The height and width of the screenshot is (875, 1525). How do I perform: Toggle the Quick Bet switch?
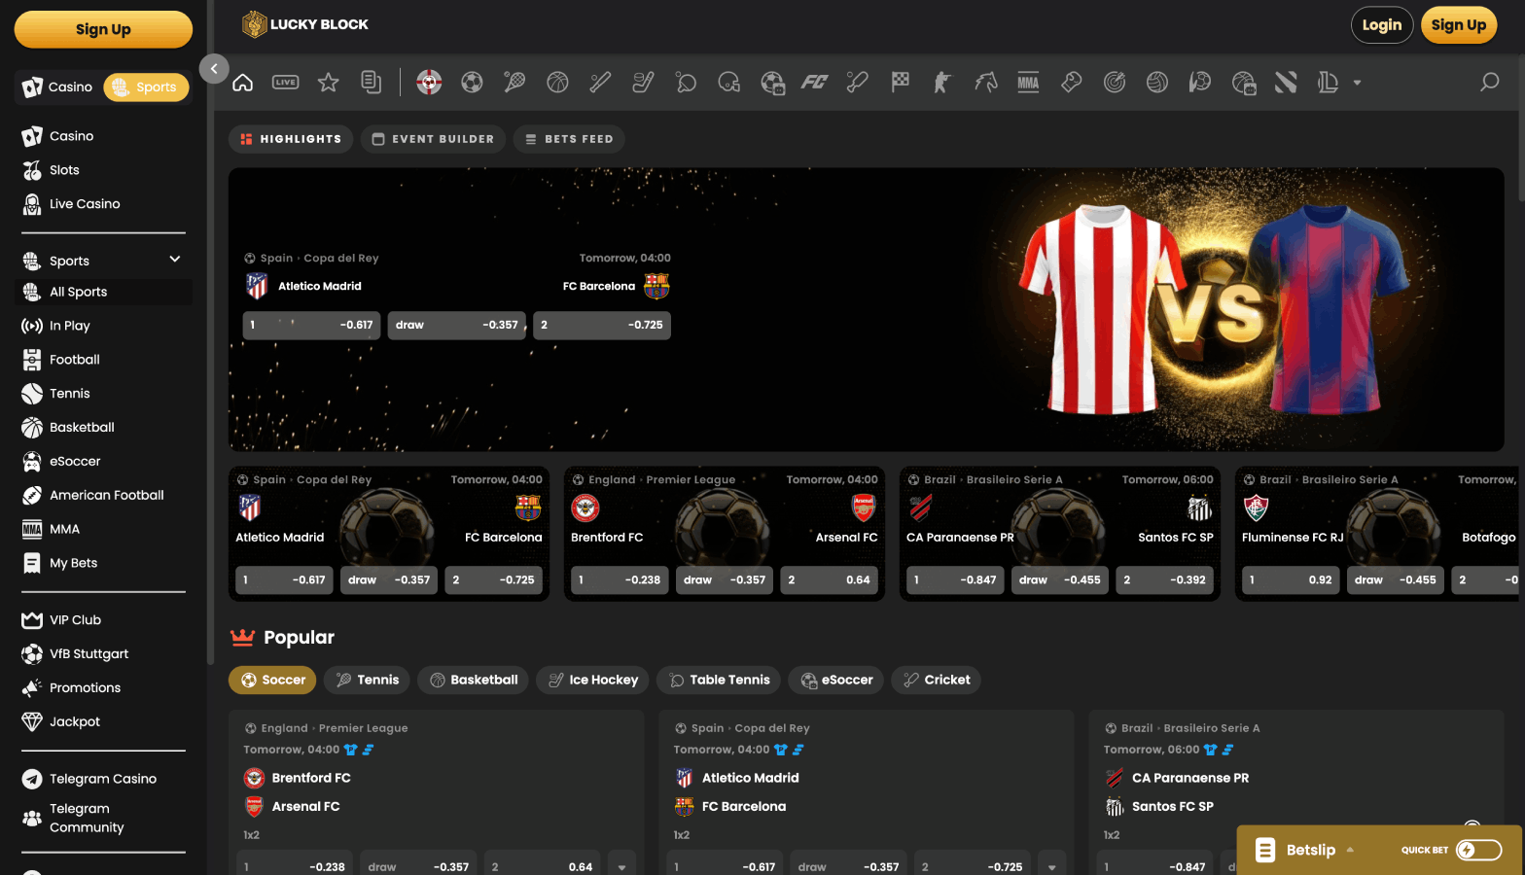point(1478,850)
